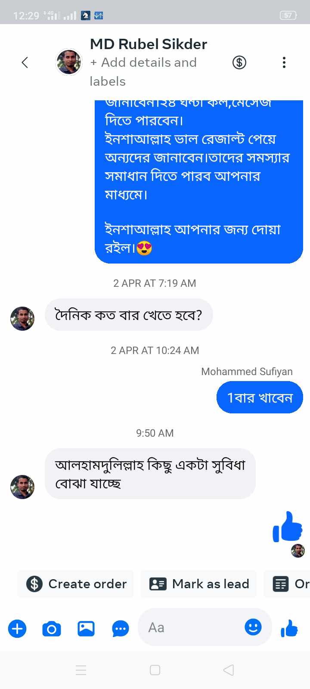This screenshot has width=310, height=689.
Task: Open the emoji smiley picker
Action: coord(253,627)
